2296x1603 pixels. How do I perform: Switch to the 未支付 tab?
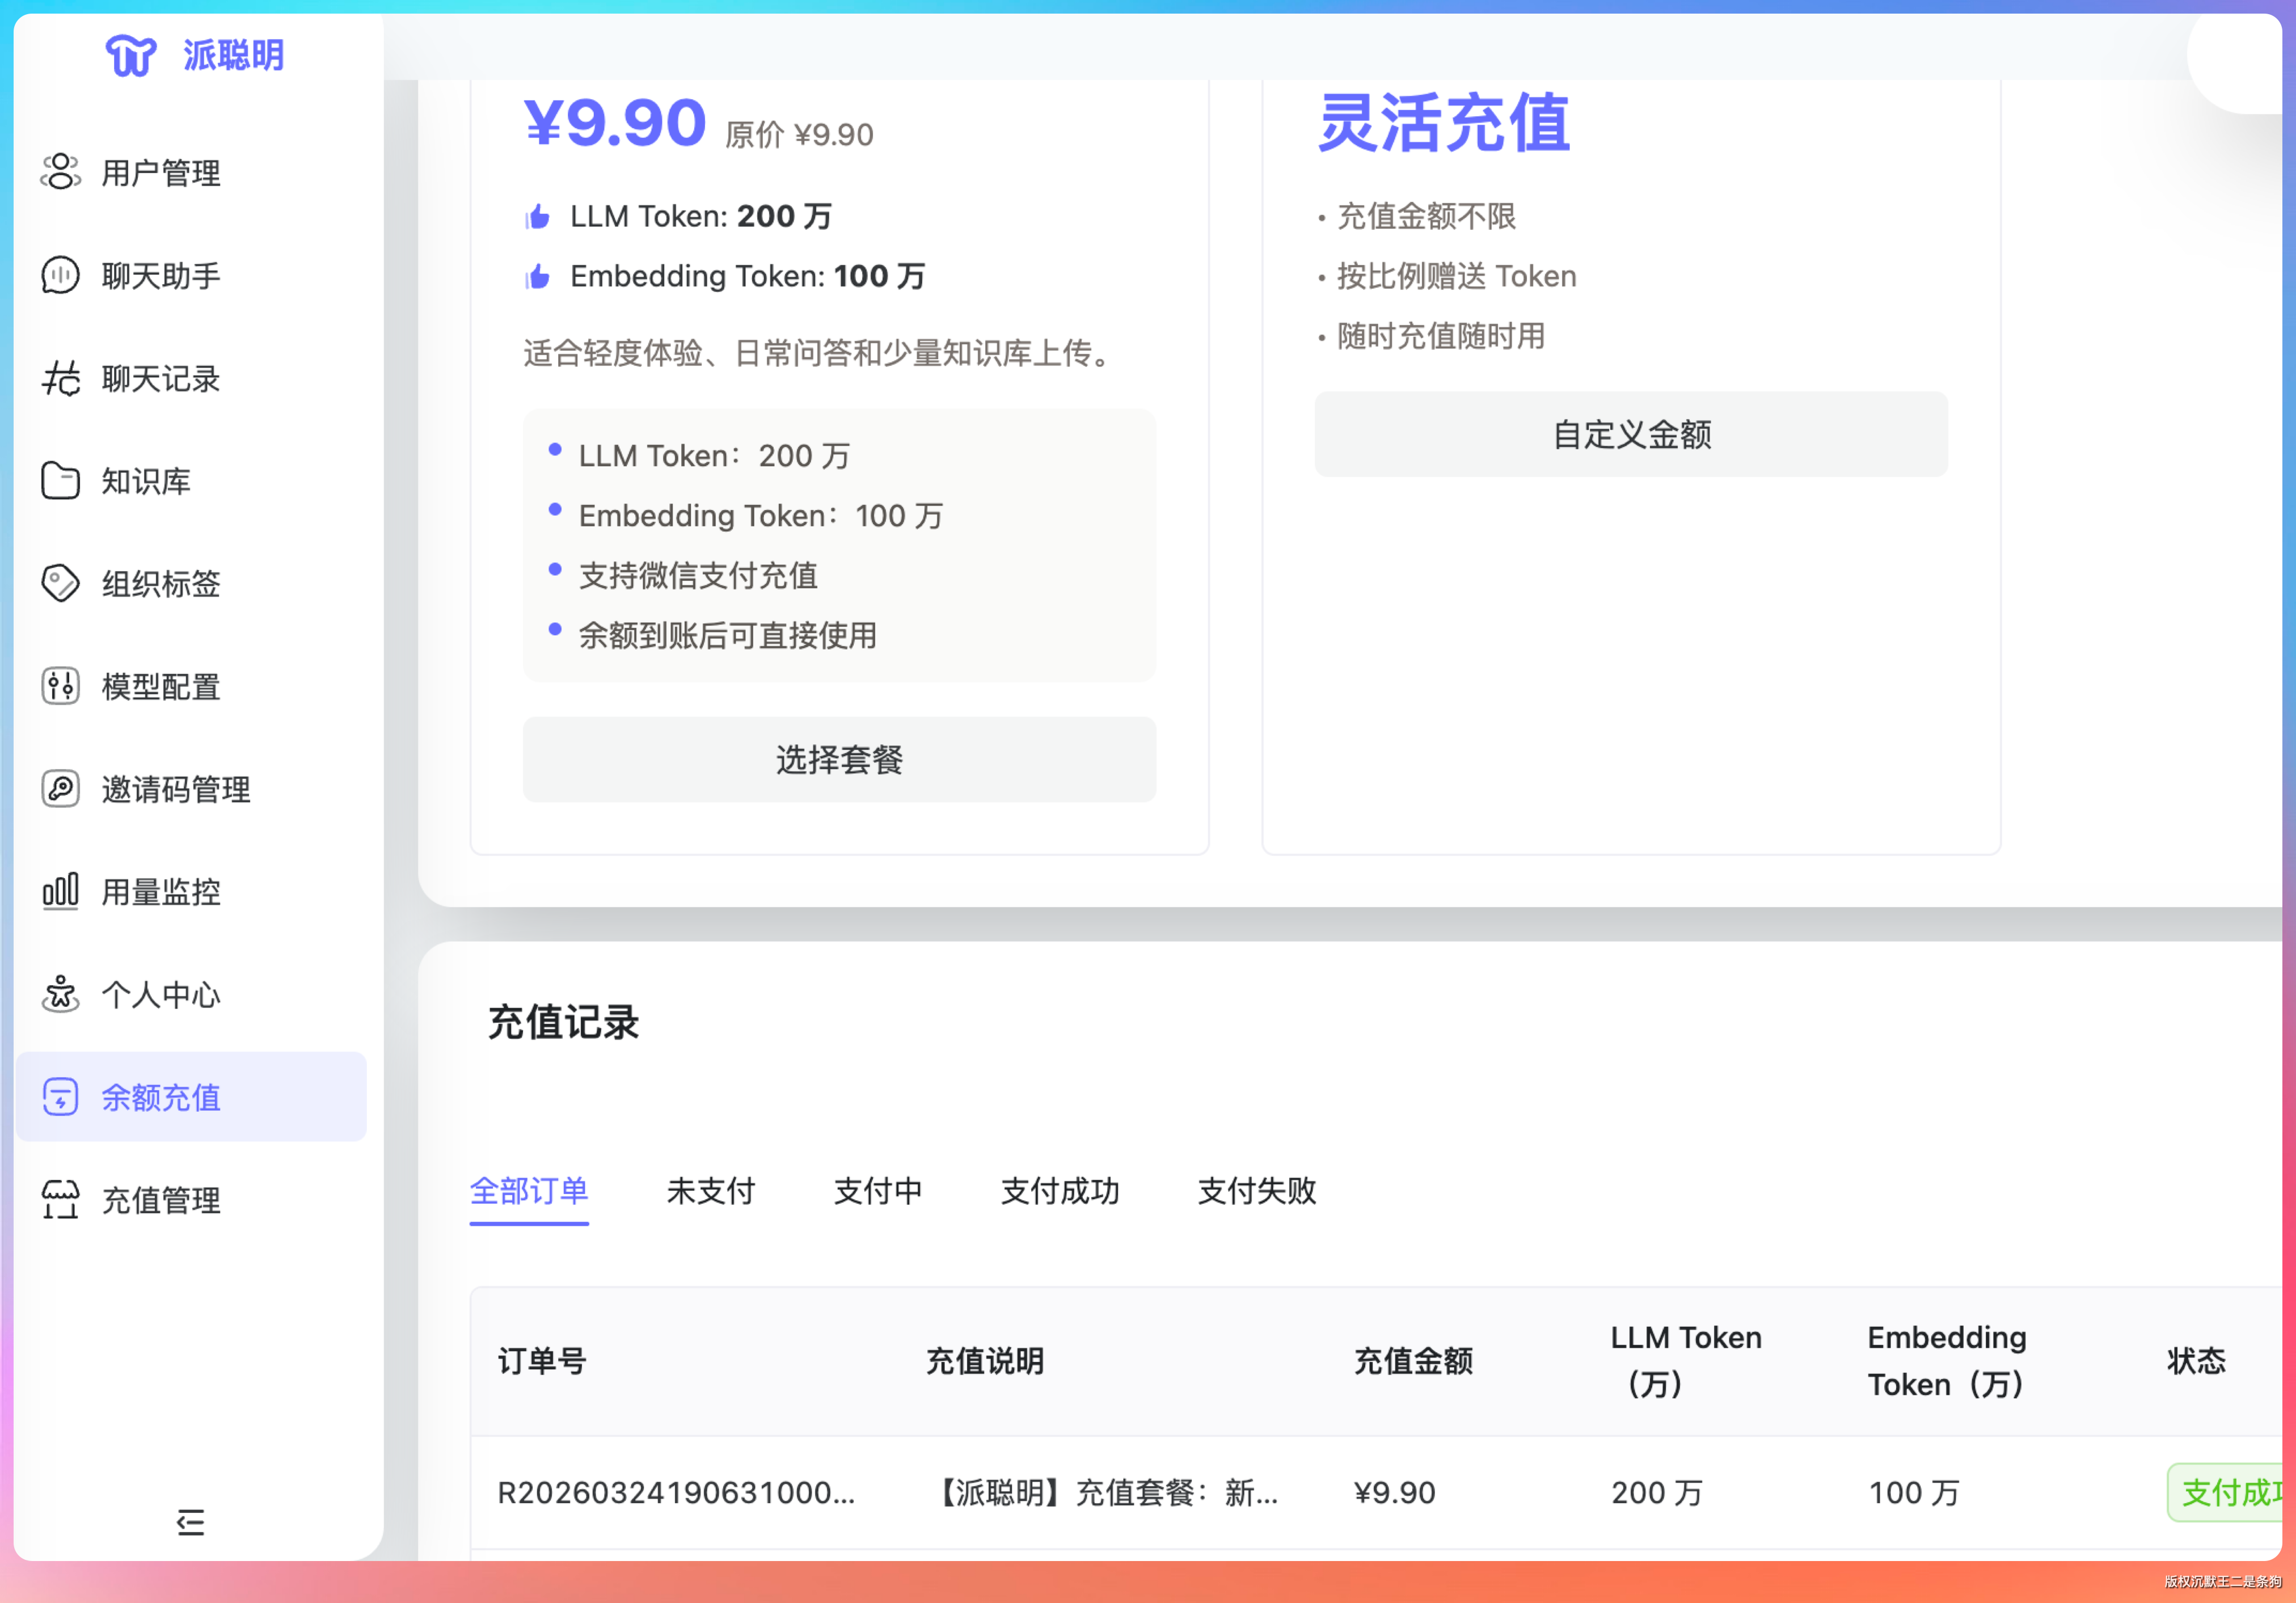(x=710, y=1191)
